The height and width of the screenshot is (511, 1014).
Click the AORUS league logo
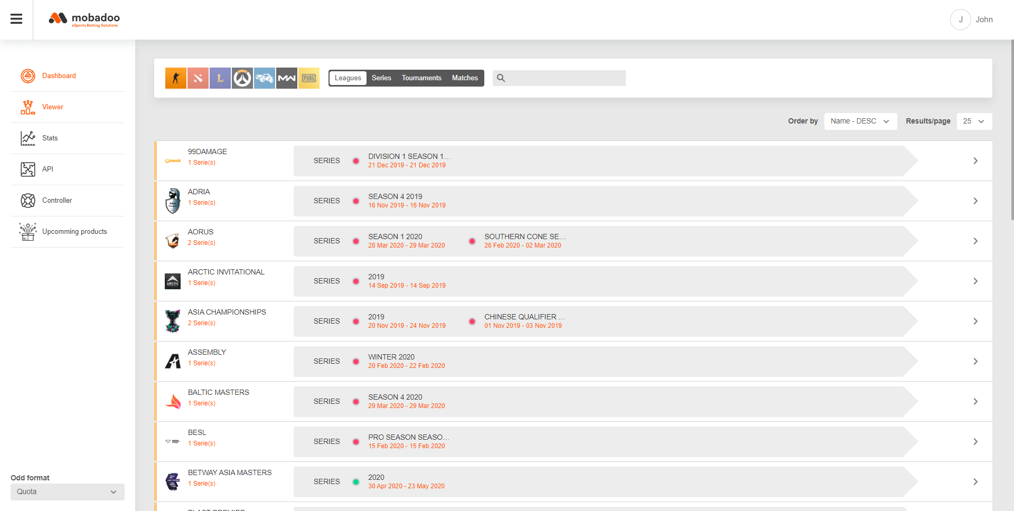(x=173, y=241)
